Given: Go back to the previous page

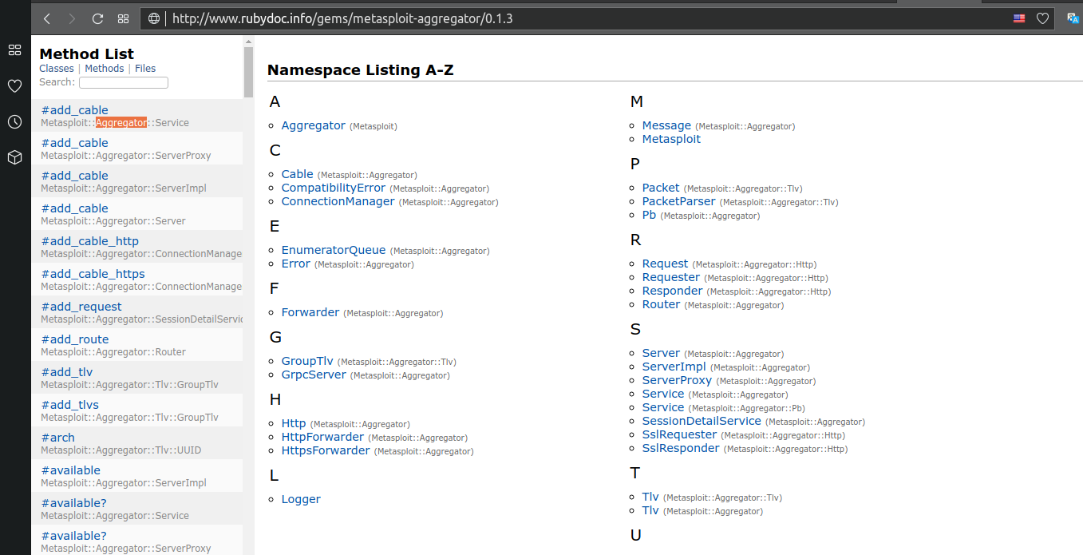Looking at the screenshot, I should coord(47,18).
